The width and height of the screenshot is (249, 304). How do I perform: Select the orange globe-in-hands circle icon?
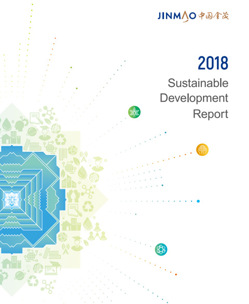[202, 149]
